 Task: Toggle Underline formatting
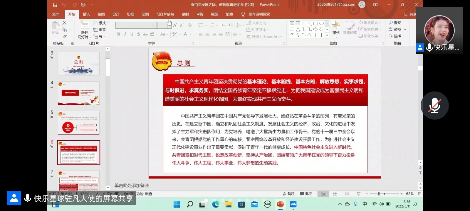[132, 34]
